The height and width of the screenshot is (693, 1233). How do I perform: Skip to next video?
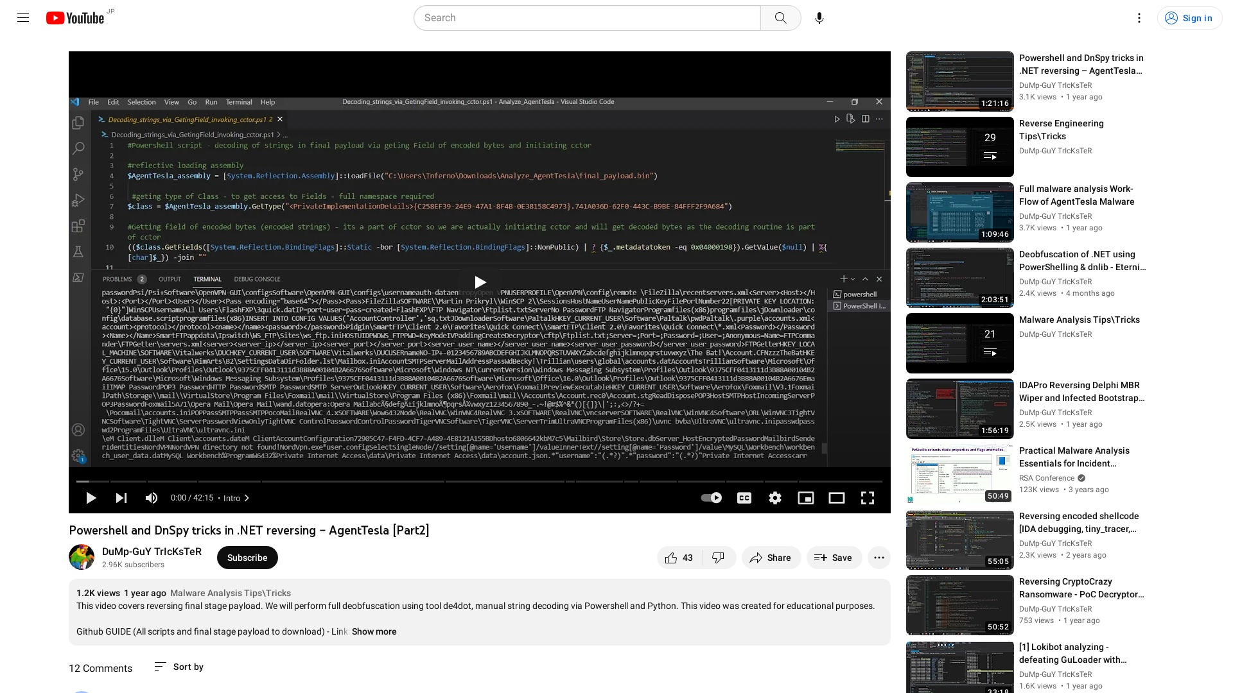click(x=121, y=498)
